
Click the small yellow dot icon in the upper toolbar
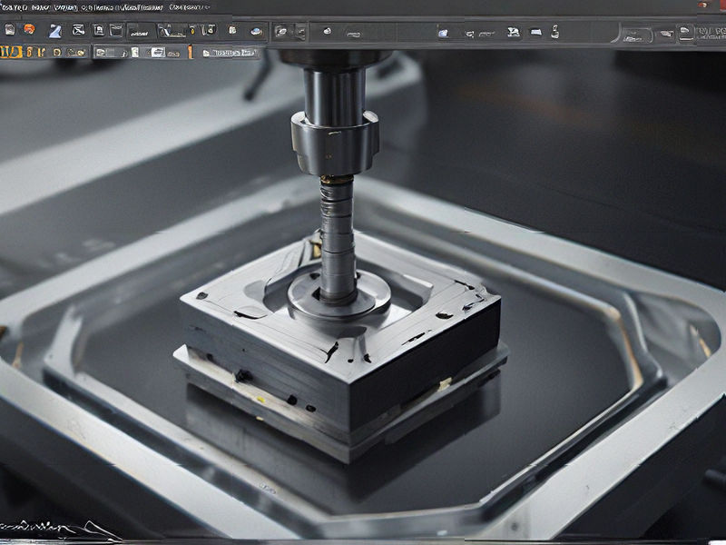click(192, 31)
